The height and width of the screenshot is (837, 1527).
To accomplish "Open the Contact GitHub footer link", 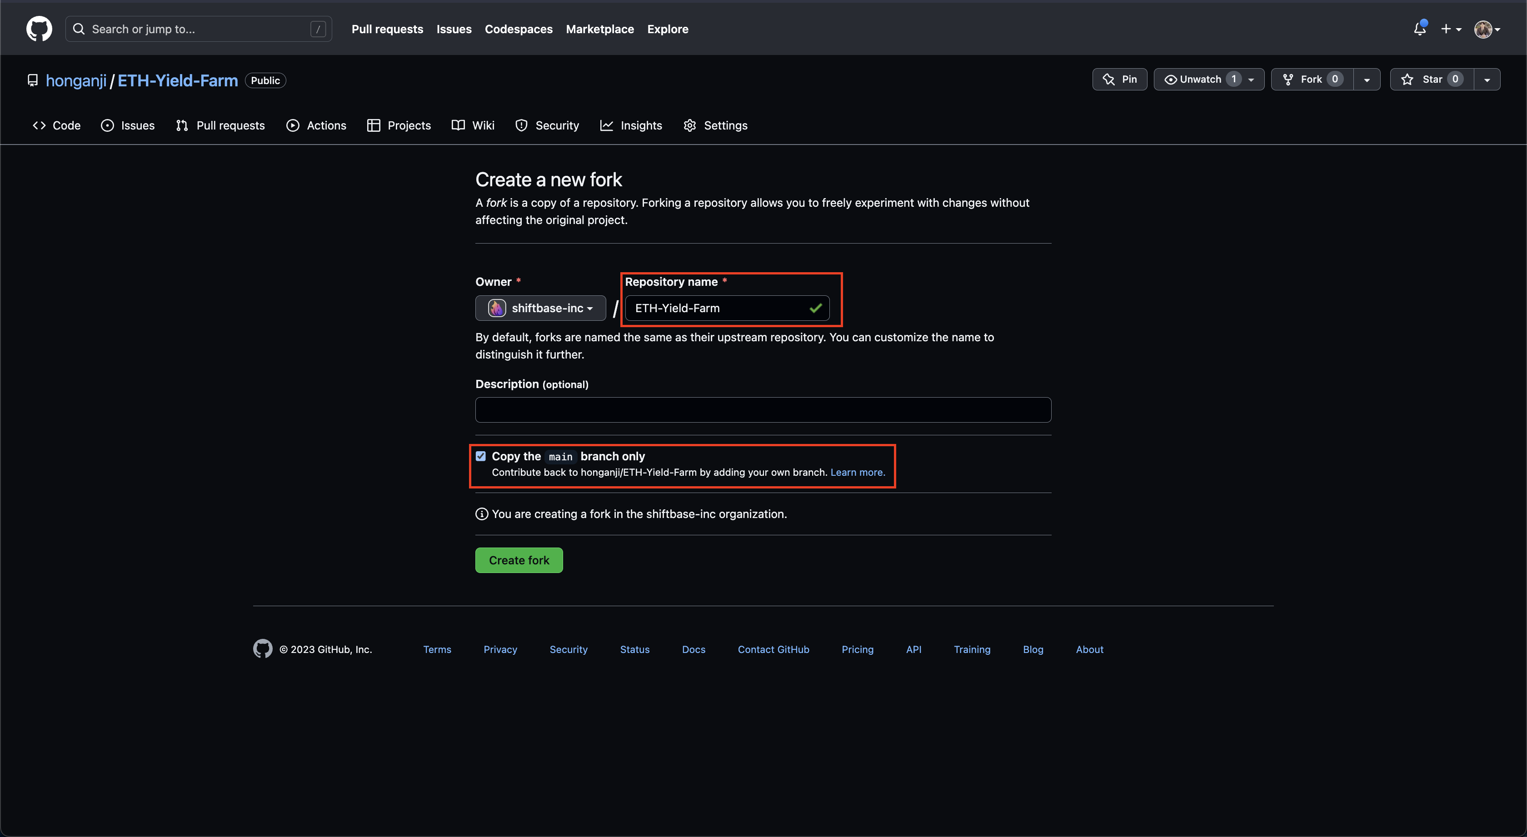I will pyautogui.click(x=773, y=650).
